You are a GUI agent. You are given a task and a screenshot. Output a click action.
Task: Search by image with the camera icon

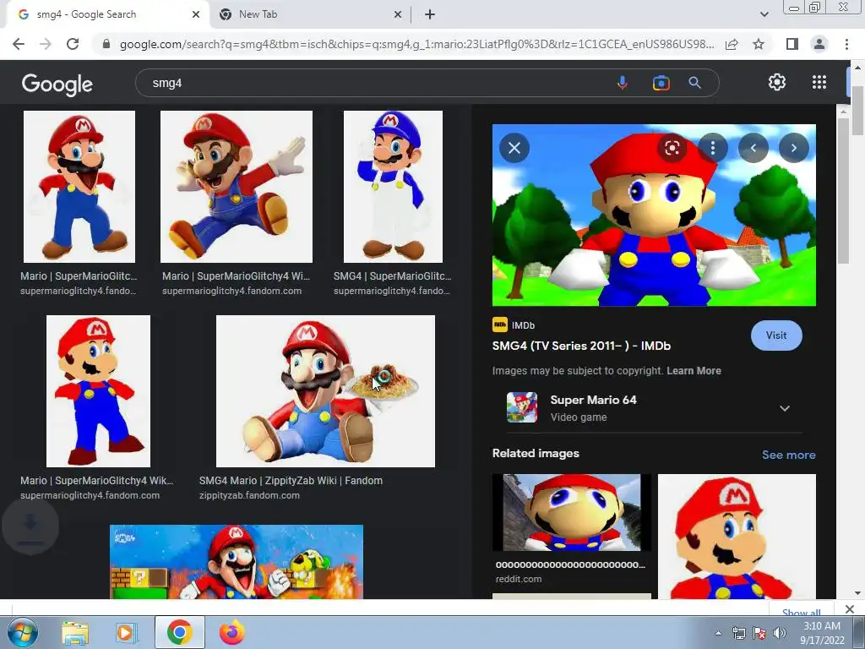click(661, 83)
